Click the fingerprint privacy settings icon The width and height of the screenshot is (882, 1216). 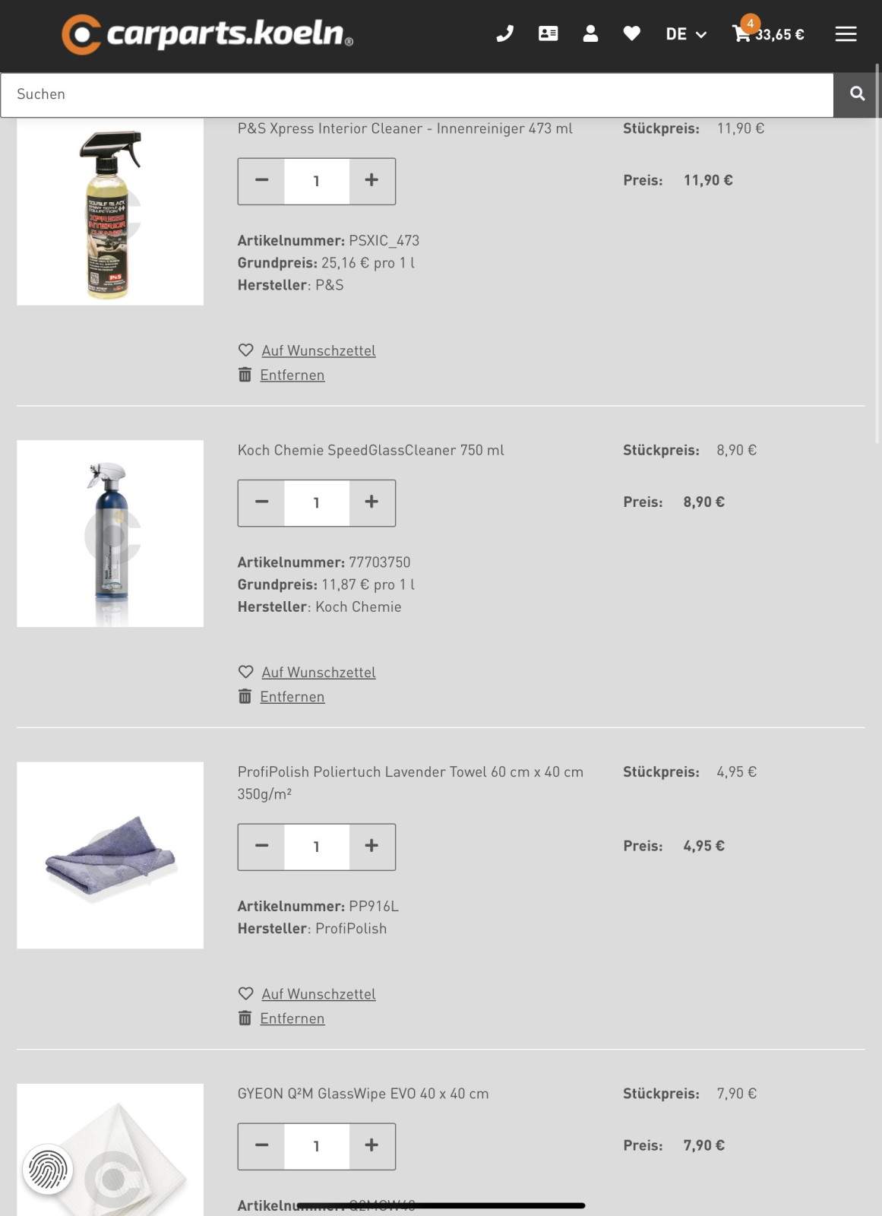48,1169
